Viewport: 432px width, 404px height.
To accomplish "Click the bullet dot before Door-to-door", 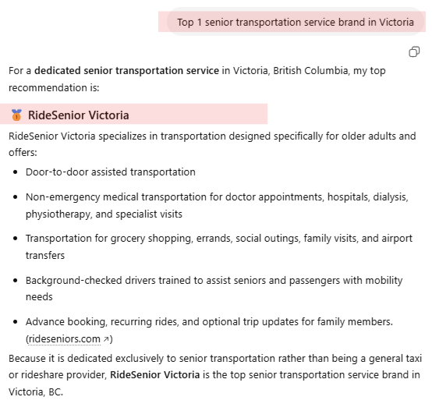I will (16, 172).
